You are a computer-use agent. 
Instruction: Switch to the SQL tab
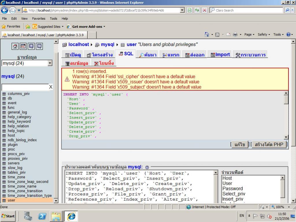pos(125,54)
